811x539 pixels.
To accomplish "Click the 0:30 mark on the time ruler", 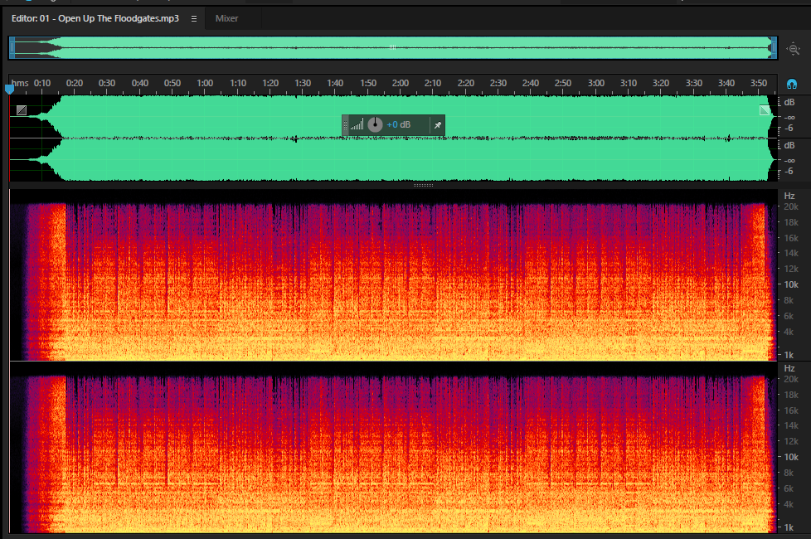I will tap(107, 83).
